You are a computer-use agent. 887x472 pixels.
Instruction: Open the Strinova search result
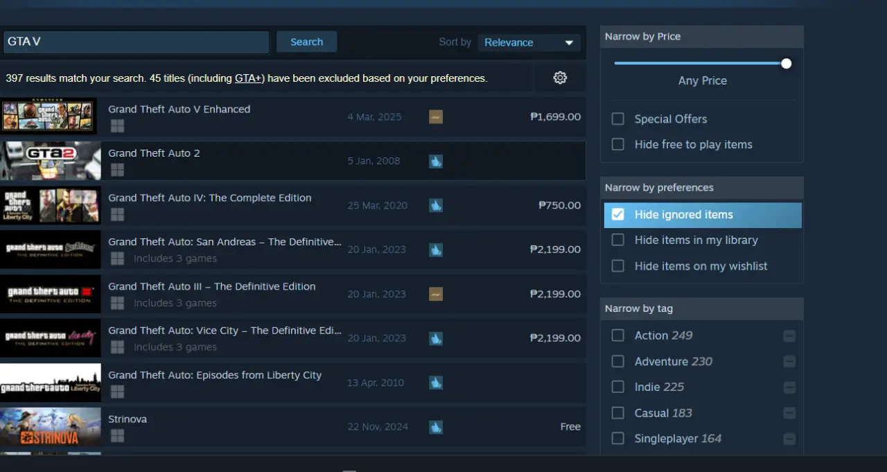tap(292, 427)
